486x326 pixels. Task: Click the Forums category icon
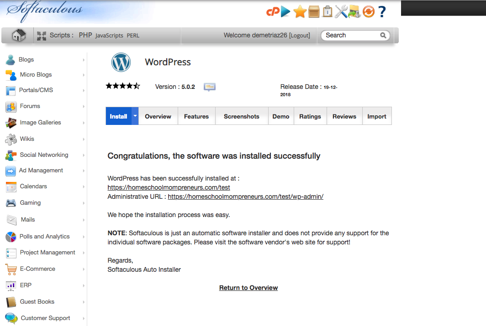(11, 107)
